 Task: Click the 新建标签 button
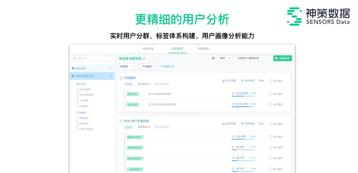click(x=283, y=58)
